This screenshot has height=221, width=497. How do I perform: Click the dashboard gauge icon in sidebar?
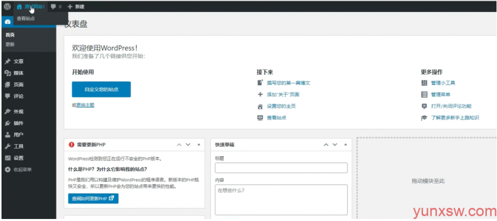click(x=8, y=22)
